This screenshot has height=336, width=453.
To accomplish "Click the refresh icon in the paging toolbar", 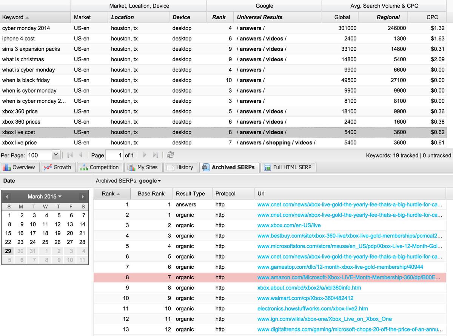I will pos(170,155).
